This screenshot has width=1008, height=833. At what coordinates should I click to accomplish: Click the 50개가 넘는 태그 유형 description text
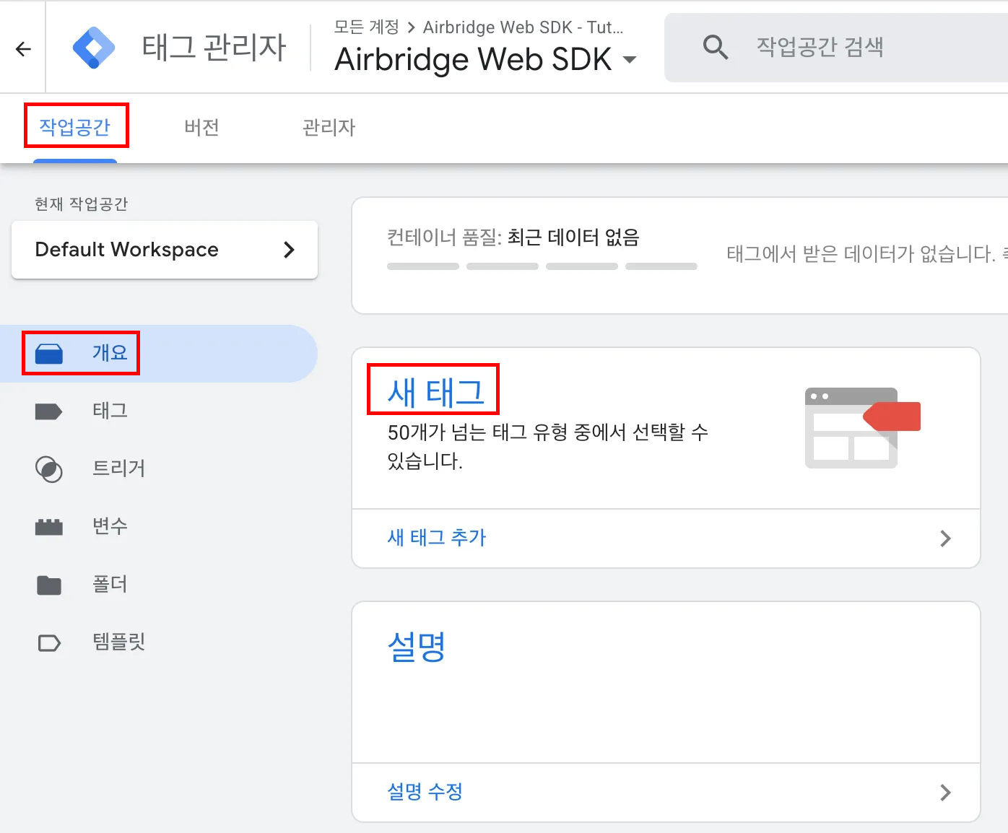click(547, 447)
